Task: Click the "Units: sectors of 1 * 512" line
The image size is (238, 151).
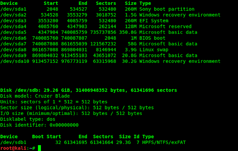Action: pyautogui.click(x=54, y=102)
